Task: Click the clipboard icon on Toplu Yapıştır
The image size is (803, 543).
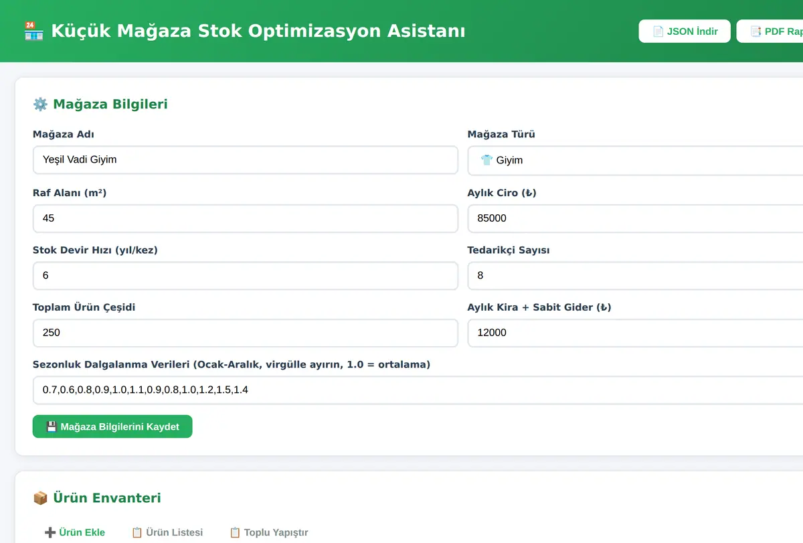Action: coord(235,532)
